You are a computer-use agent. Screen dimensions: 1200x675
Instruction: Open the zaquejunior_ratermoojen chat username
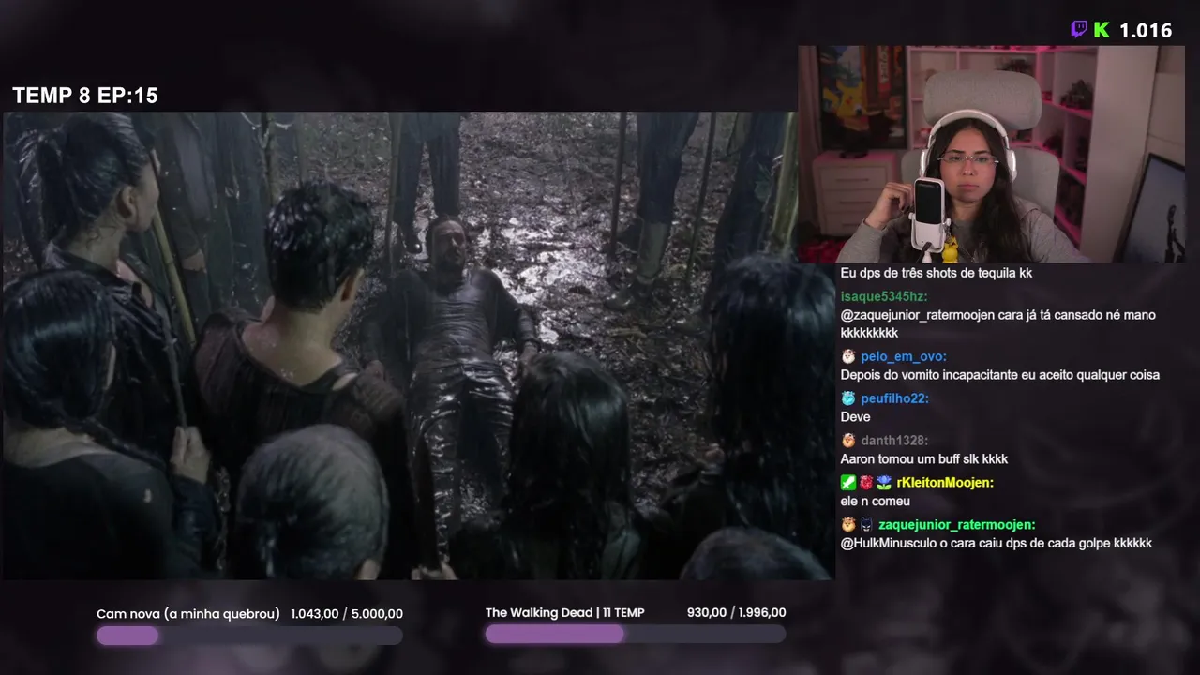(x=957, y=525)
